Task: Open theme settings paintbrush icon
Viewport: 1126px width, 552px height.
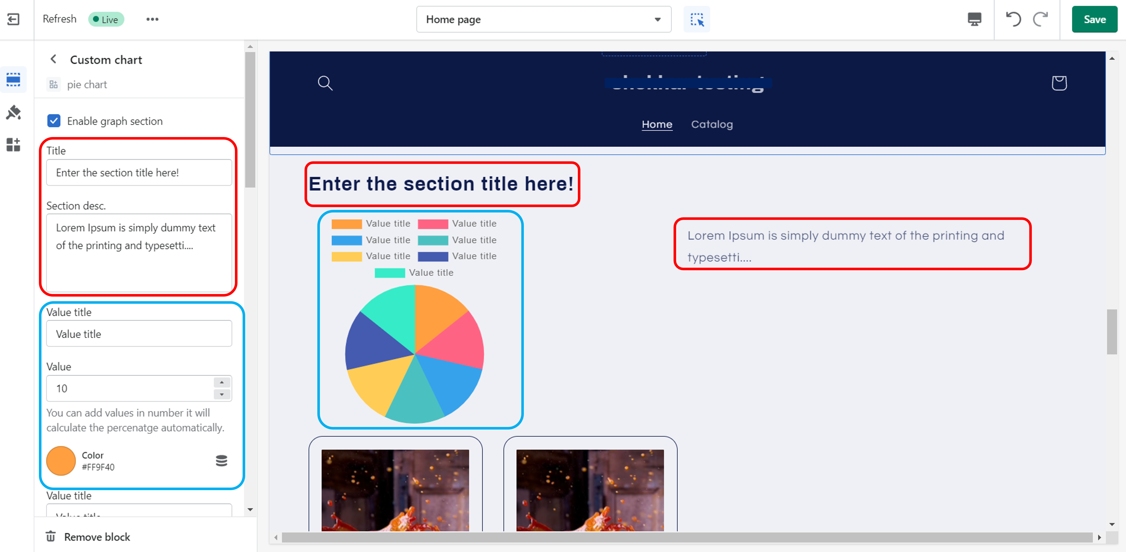Action: 14,112
